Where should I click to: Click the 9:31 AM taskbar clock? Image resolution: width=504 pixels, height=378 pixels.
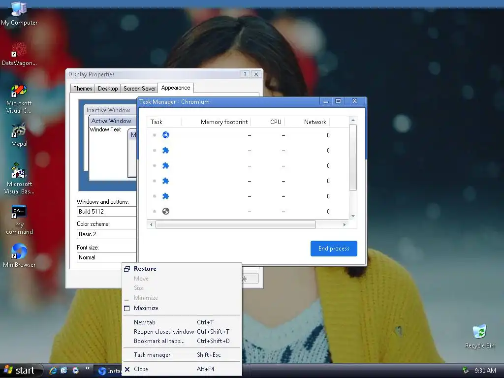pyautogui.click(x=485, y=370)
